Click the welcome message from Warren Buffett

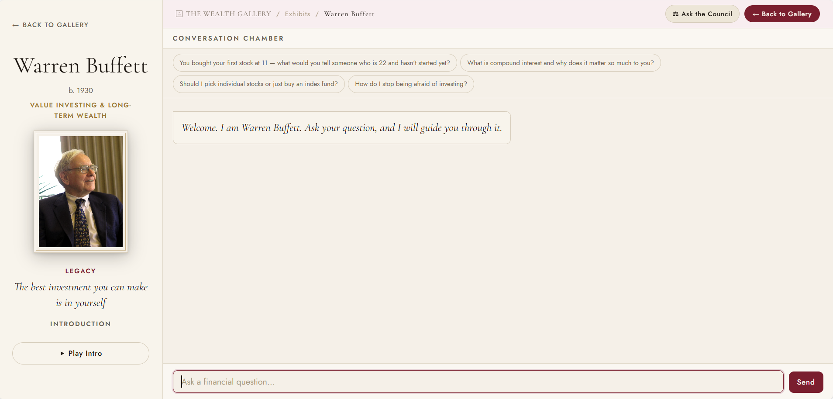[x=342, y=127]
